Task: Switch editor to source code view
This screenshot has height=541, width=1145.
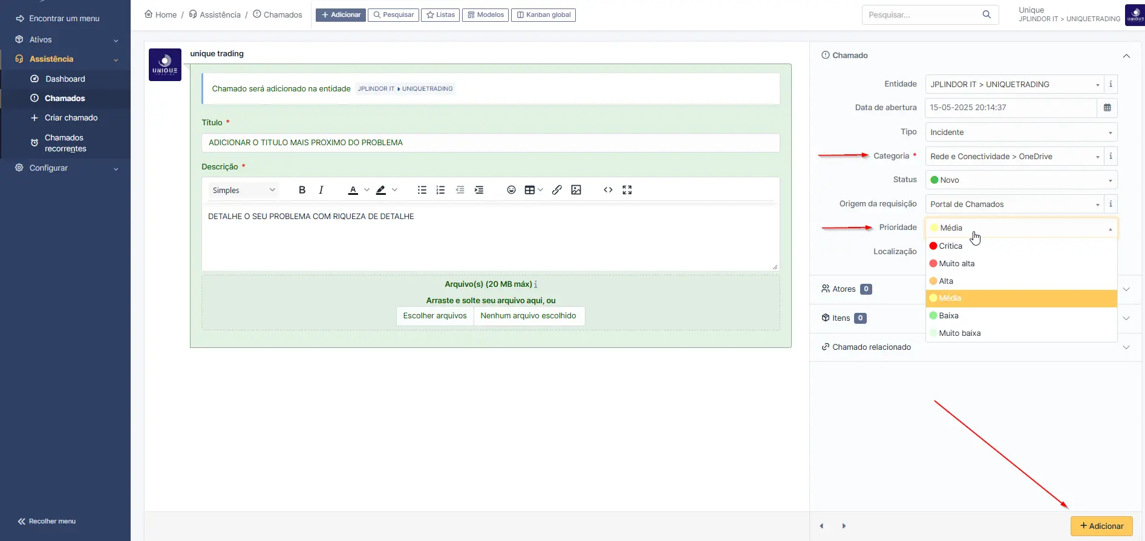Action: point(608,190)
